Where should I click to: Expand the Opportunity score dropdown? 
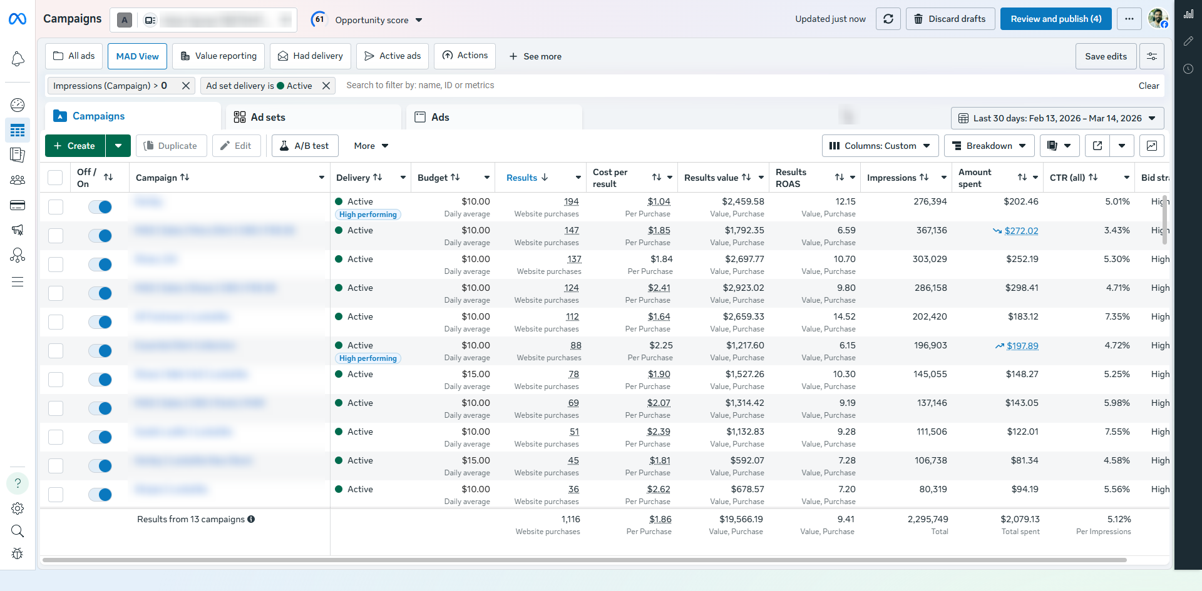coord(419,20)
